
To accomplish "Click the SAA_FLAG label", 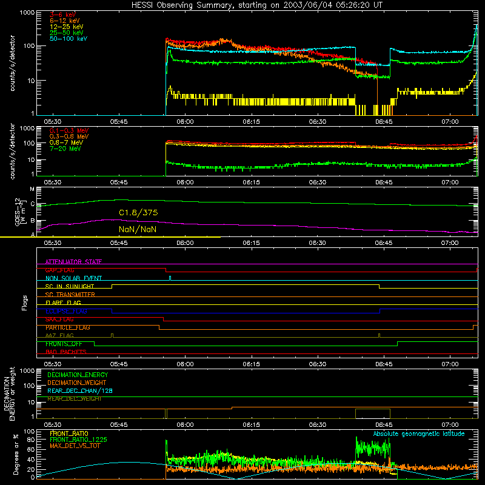I will coord(59,319).
